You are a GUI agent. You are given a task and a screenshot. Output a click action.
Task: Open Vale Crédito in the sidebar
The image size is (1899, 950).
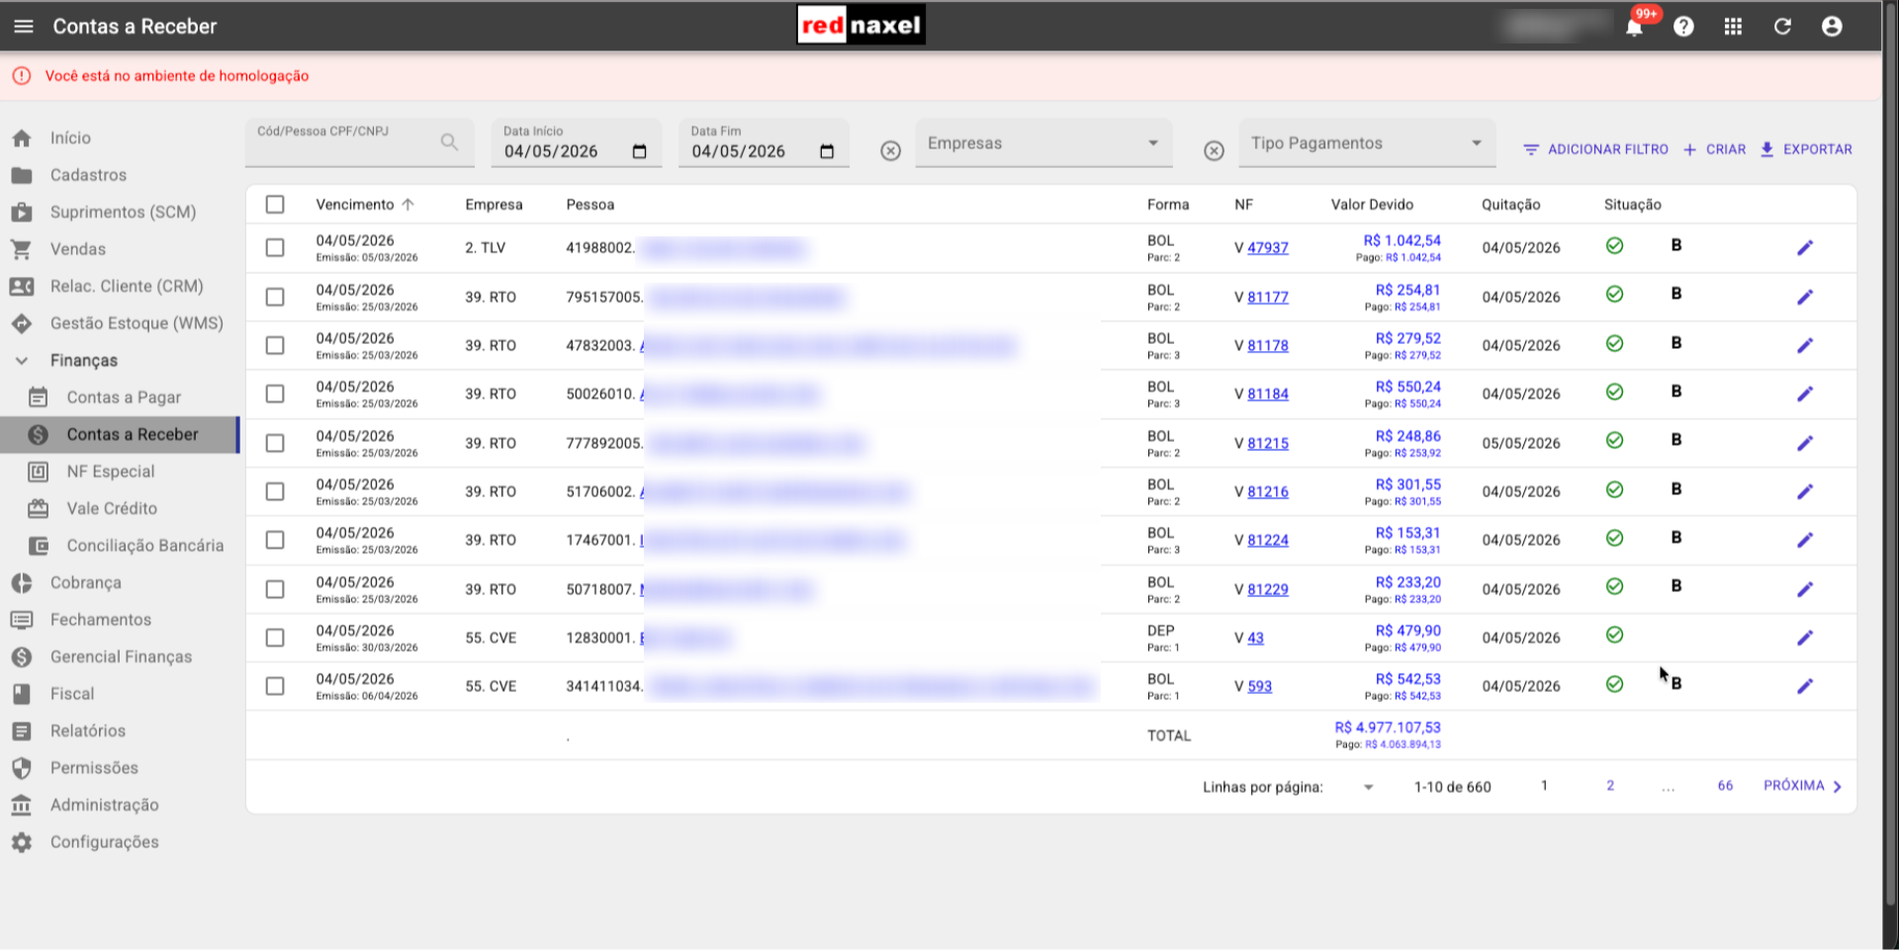click(121, 509)
